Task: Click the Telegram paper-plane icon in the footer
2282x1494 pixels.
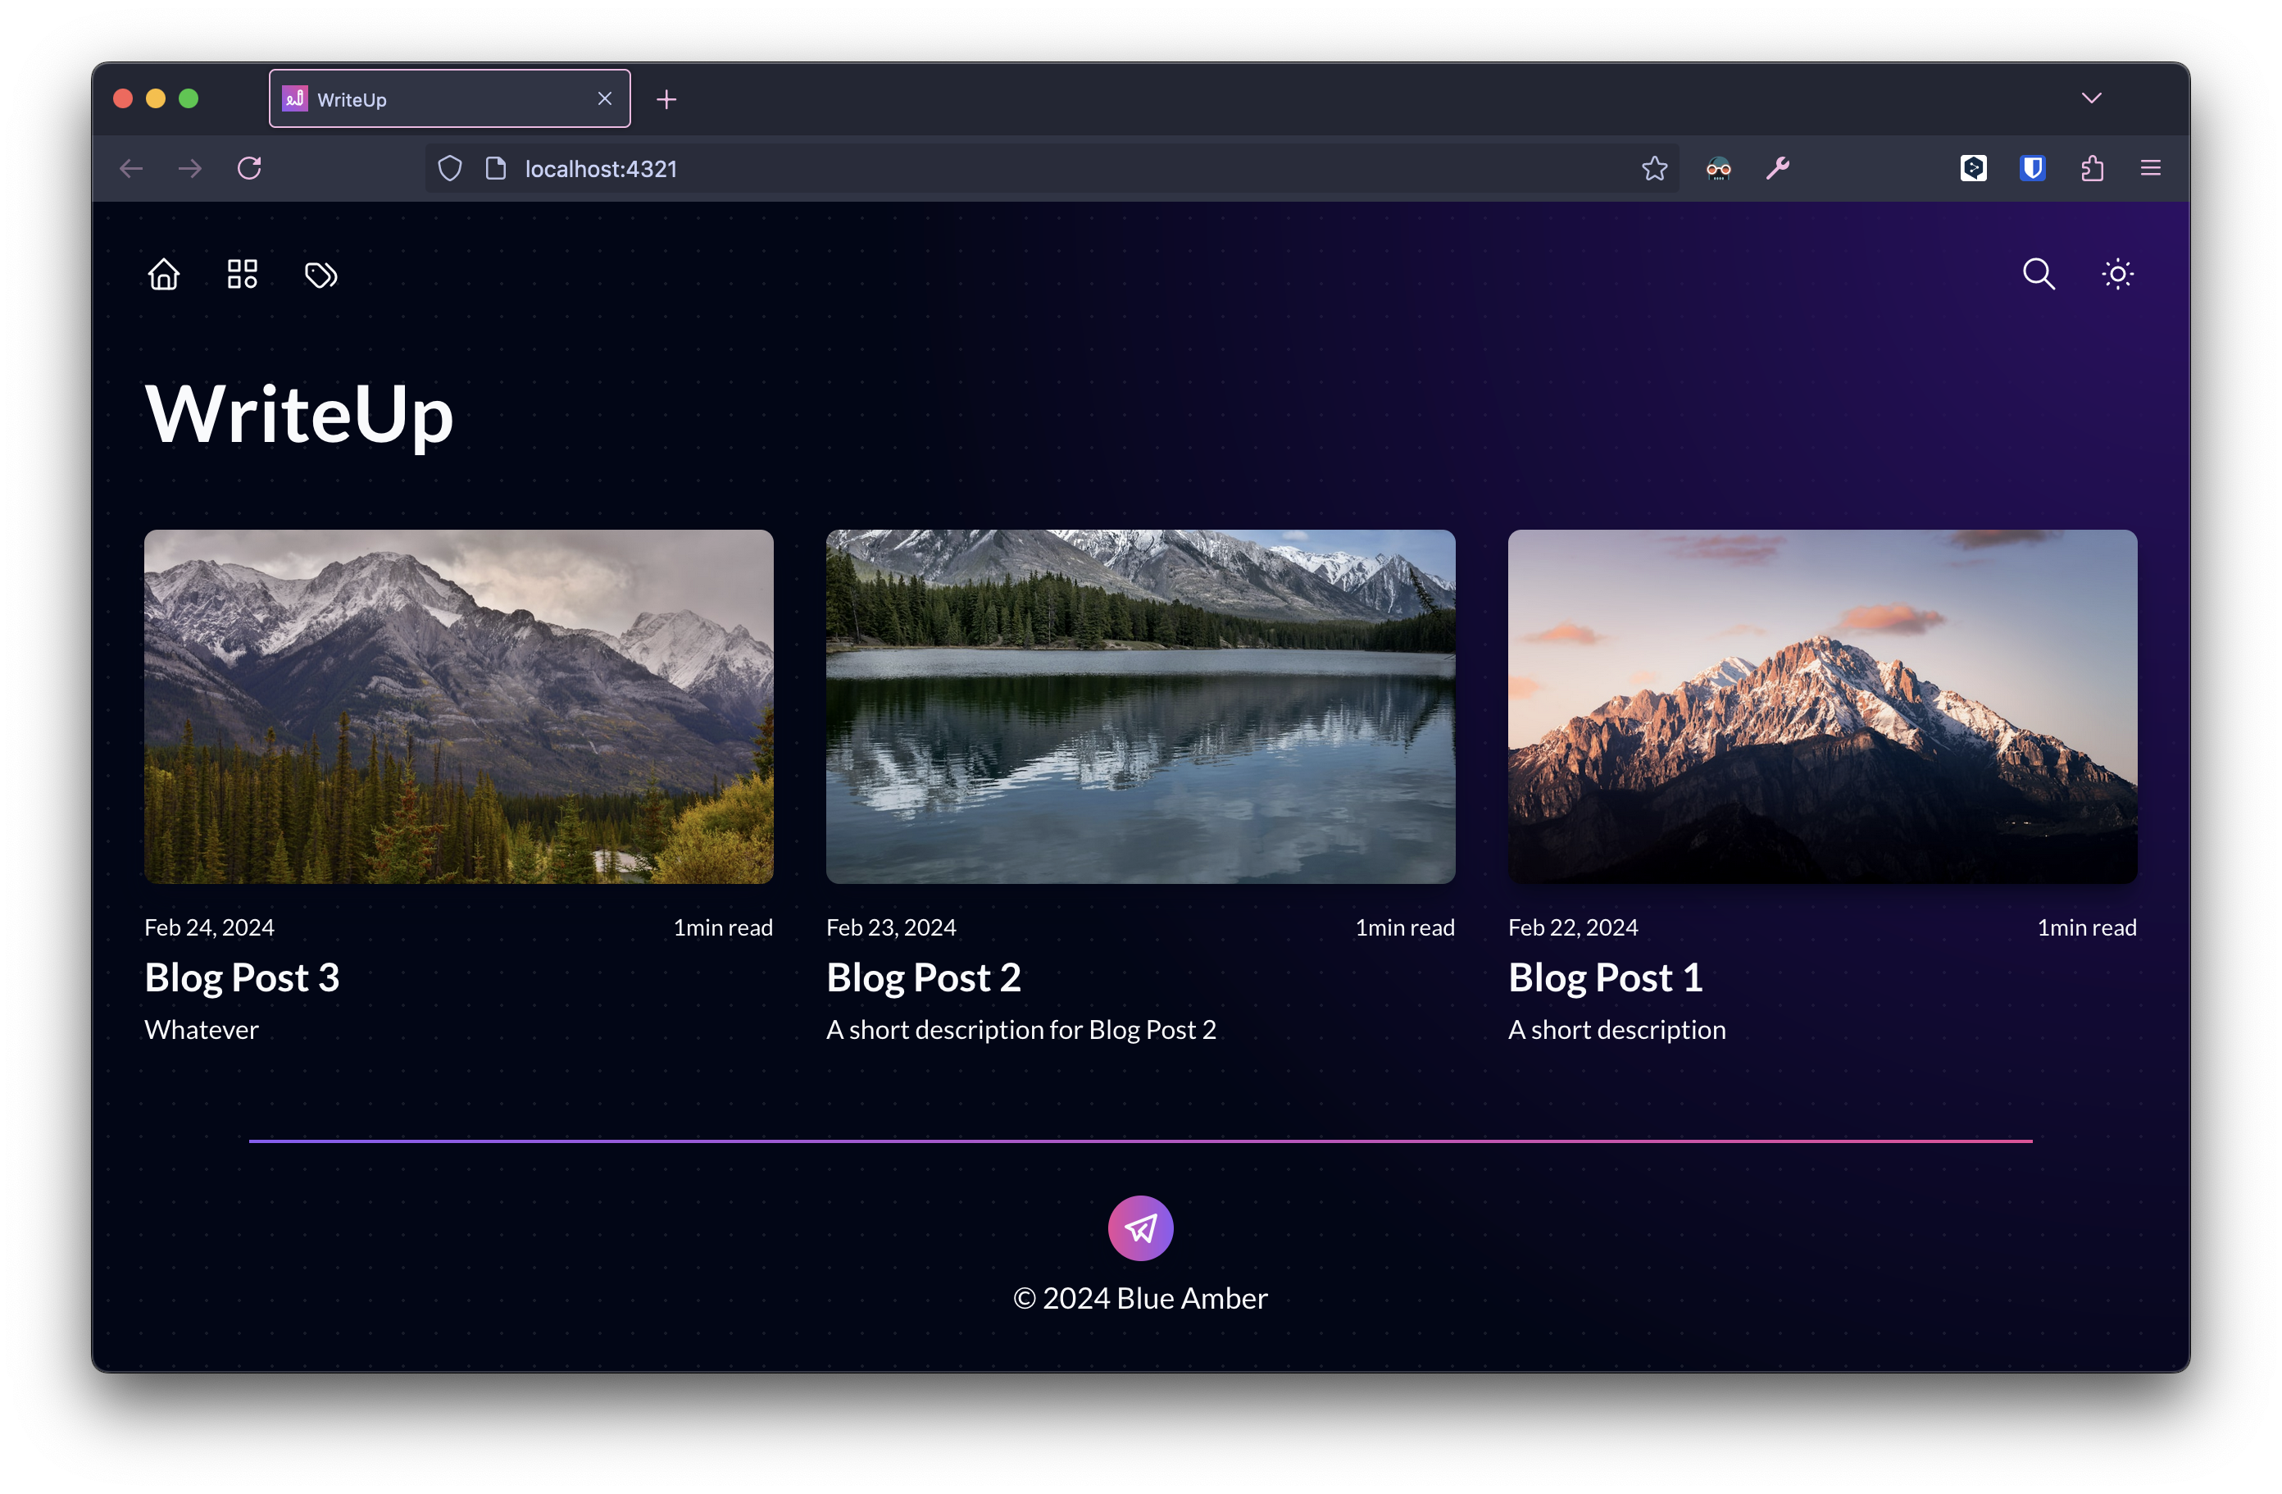Action: 1140,1228
